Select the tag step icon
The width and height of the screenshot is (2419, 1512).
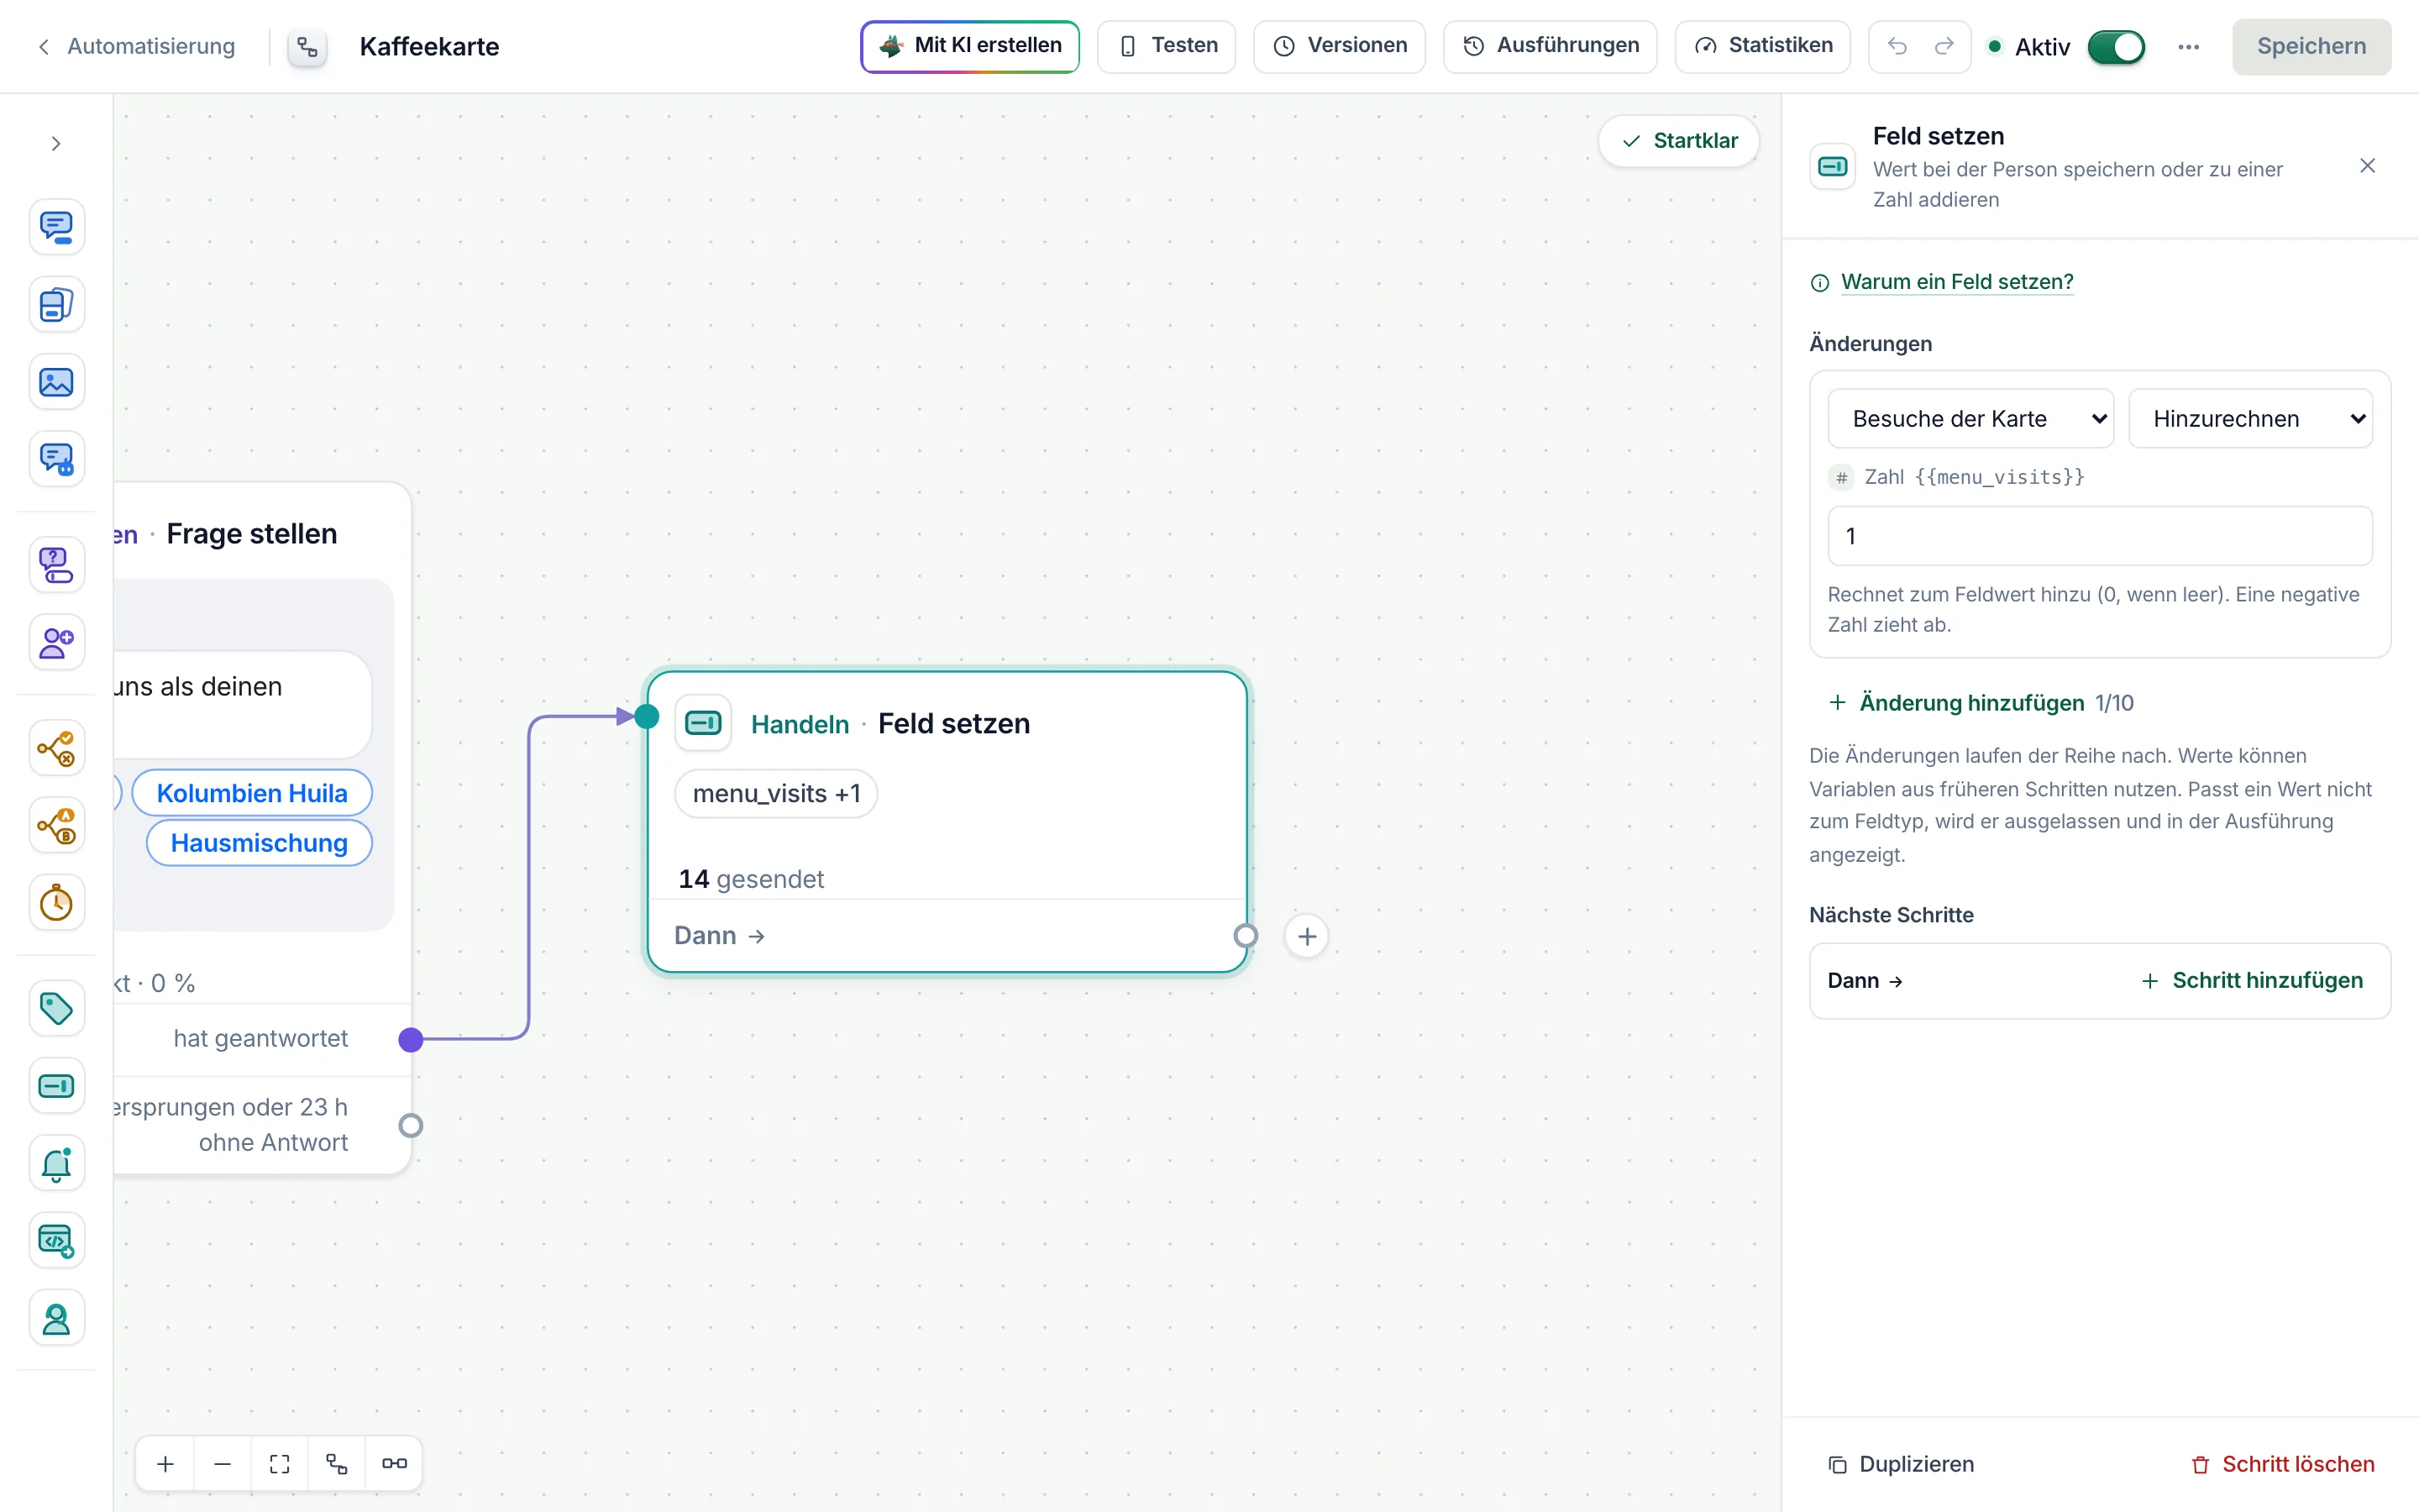coord(56,1009)
